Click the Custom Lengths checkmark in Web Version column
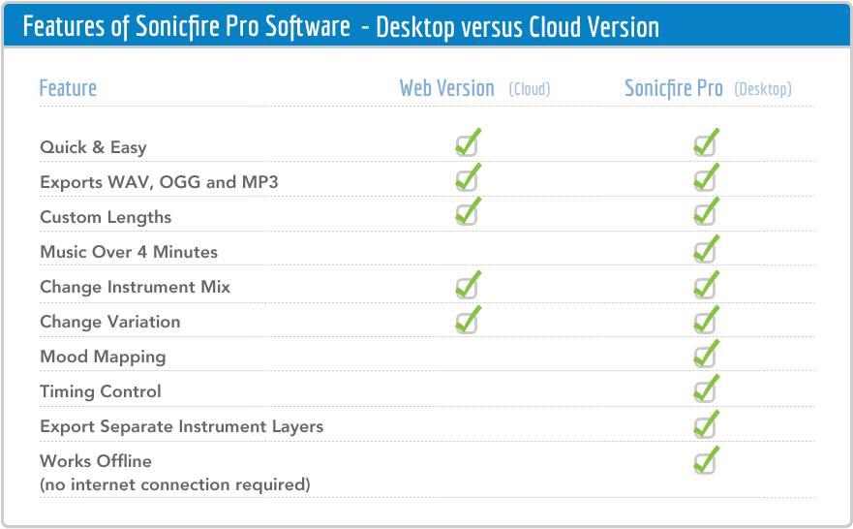The image size is (853, 529). (469, 211)
